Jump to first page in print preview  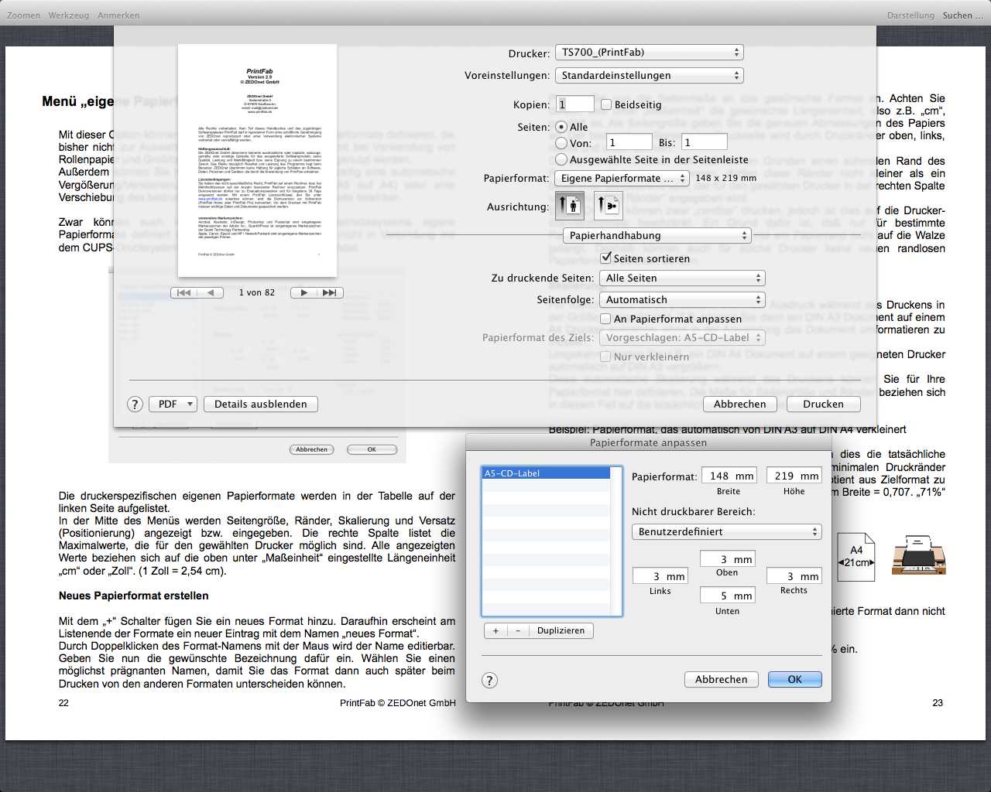tap(184, 292)
